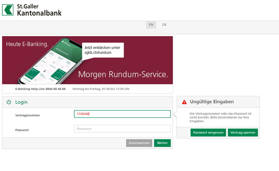
Task: Click 'E-Banking Help Line 0844 88 44 88'
Action: pyautogui.click(x=40, y=89)
